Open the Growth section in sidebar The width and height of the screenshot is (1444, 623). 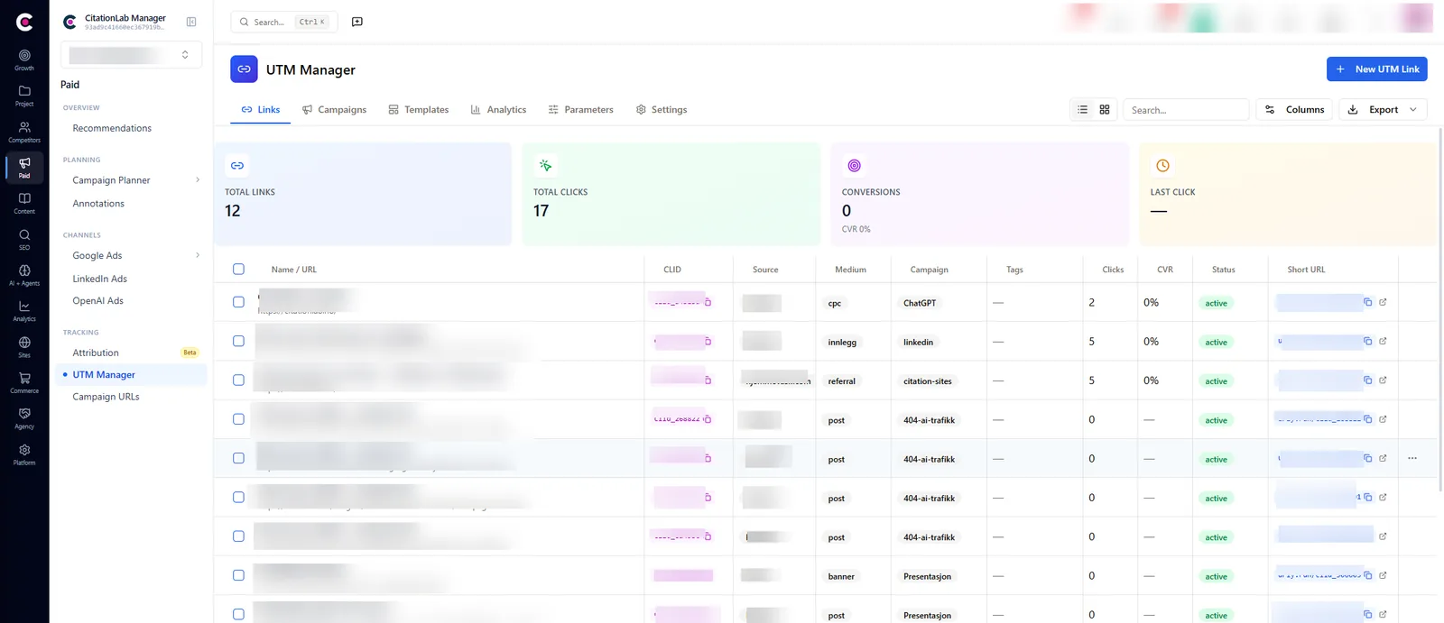pyautogui.click(x=24, y=60)
